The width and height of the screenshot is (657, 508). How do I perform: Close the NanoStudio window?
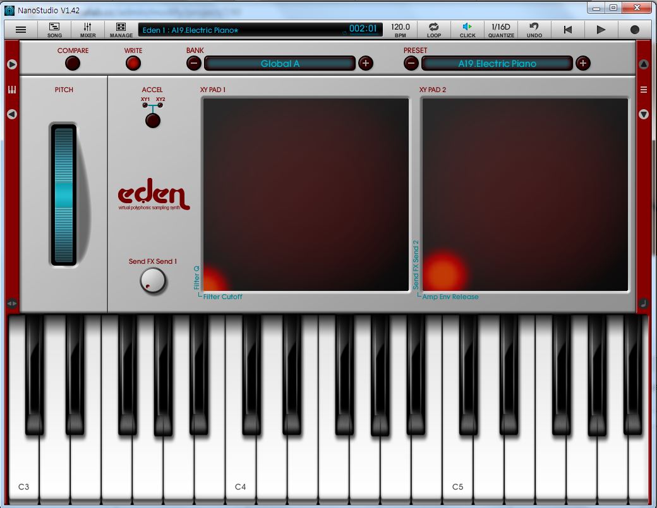[x=637, y=8]
